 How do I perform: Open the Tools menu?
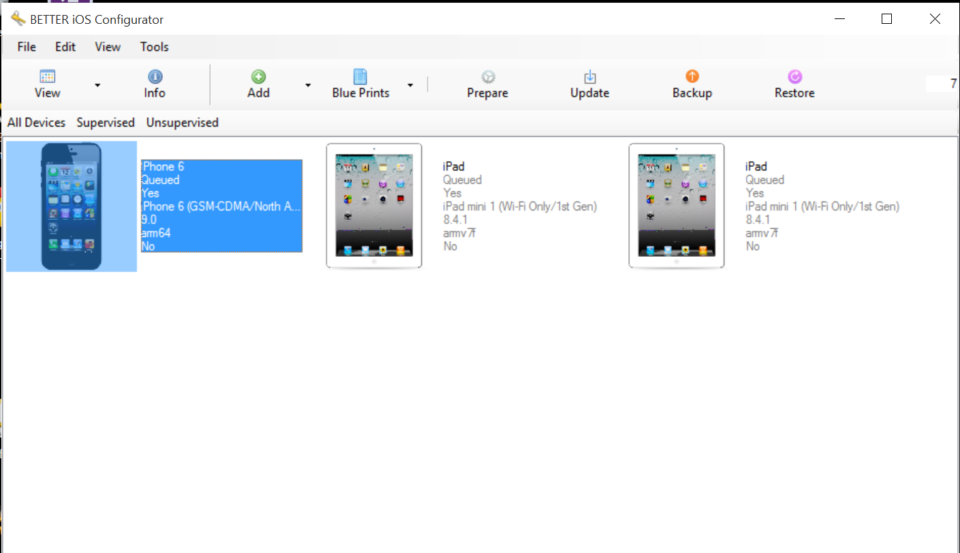point(155,47)
